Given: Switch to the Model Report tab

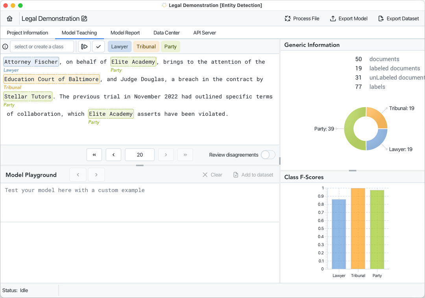Looking at the screenshot, I should 125,33.
